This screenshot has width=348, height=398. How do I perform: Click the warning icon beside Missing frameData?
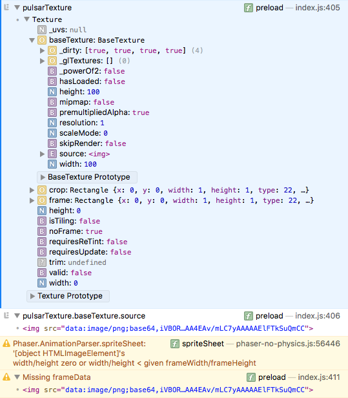(6, 377)
